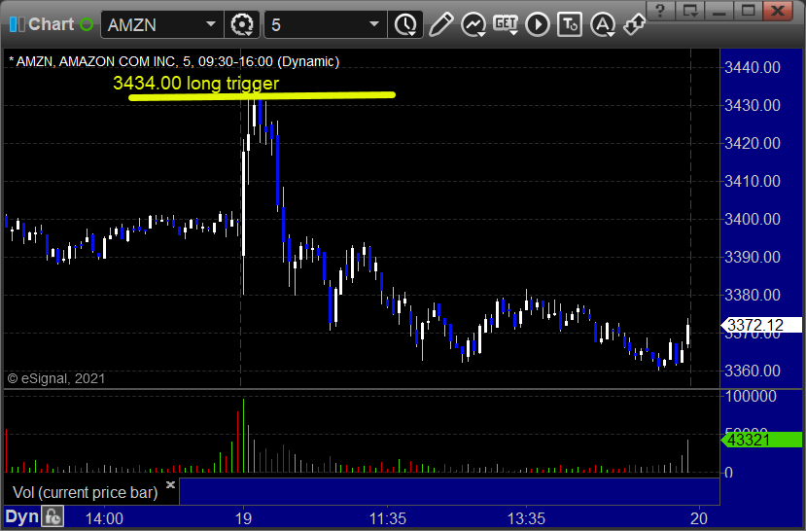Click the 3360.00 price axis label
Screen dimensions: 806x531
click(x=752, y=371)
